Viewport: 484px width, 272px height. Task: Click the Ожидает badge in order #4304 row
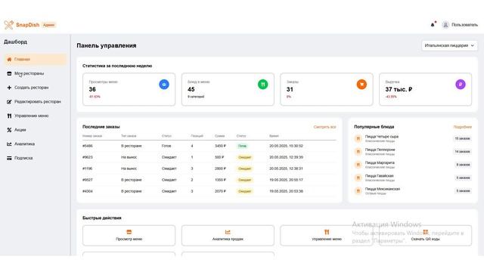point(244,191)
